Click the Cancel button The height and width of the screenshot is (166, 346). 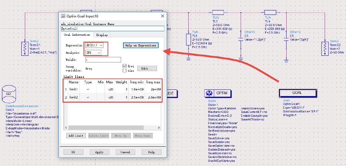(x=125, y=152)
